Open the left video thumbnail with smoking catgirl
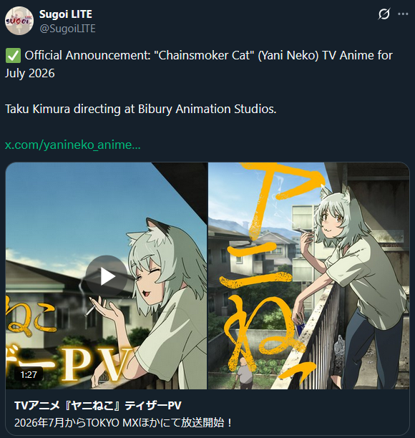Image resolution: width=415 pixels, height=438 pixels. [106, 276]
